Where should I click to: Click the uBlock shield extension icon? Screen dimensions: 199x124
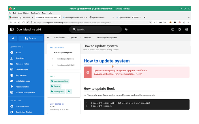[x=179, y=22]
